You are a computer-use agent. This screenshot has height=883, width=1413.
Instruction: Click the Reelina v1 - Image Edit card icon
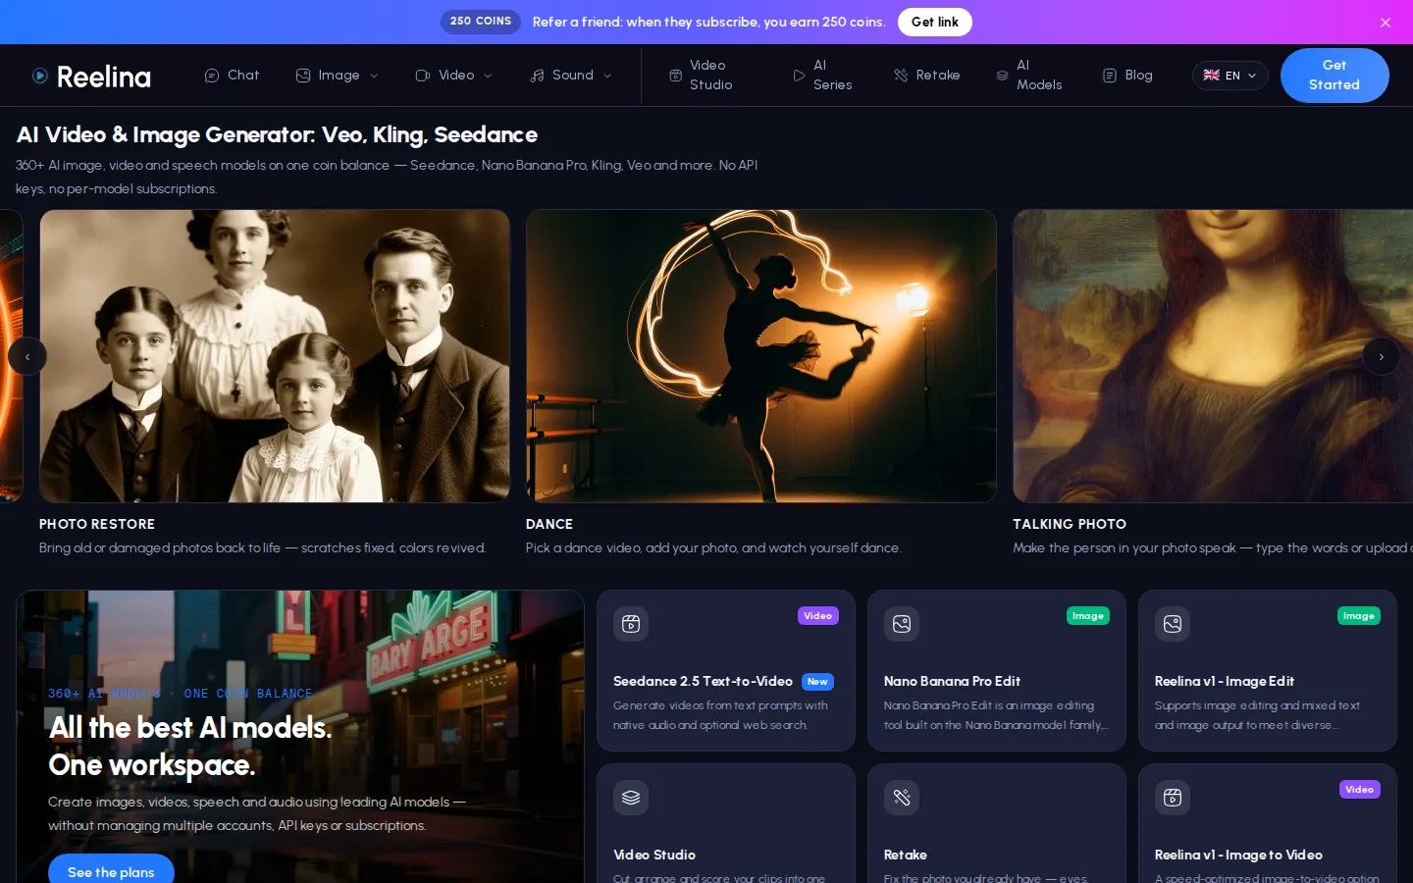click(1173, 624)
